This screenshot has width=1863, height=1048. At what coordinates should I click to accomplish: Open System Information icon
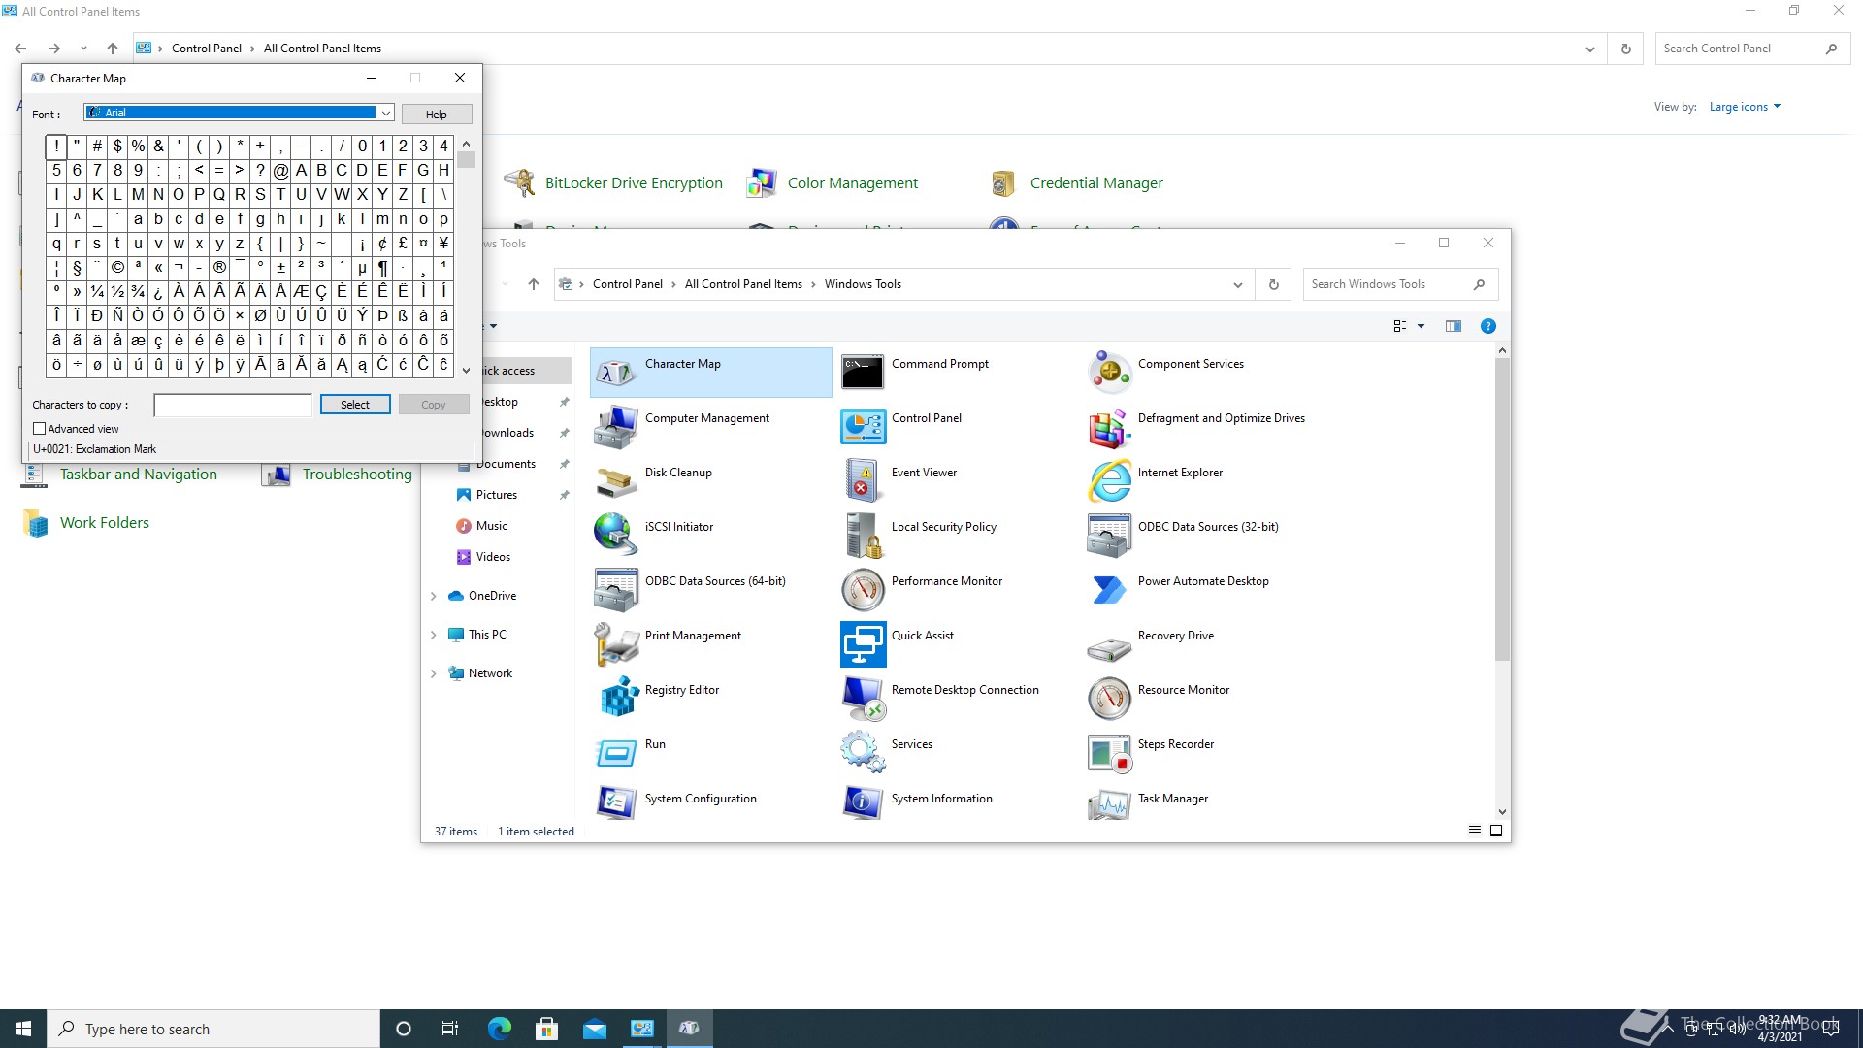863,803
